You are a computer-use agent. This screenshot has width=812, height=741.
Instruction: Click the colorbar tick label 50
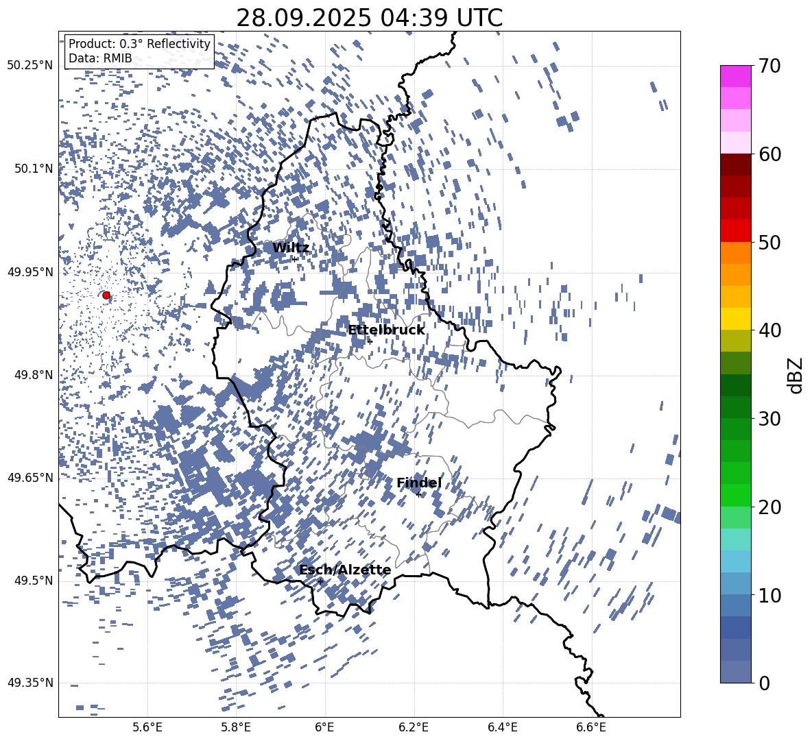pyautogui.click(x=769, y=242)
